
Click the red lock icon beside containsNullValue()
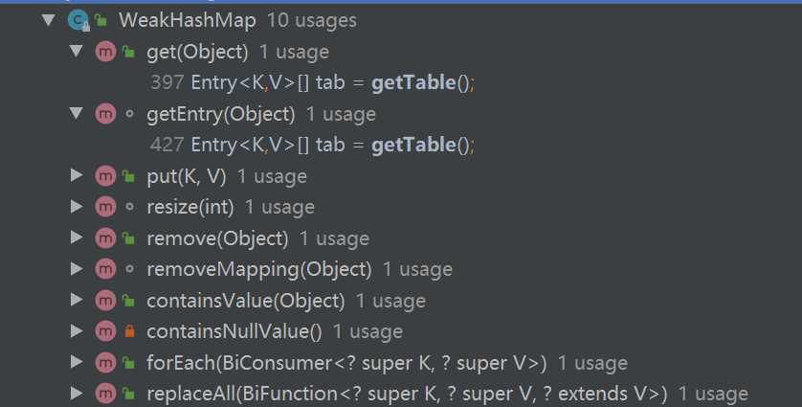(128, 331)
